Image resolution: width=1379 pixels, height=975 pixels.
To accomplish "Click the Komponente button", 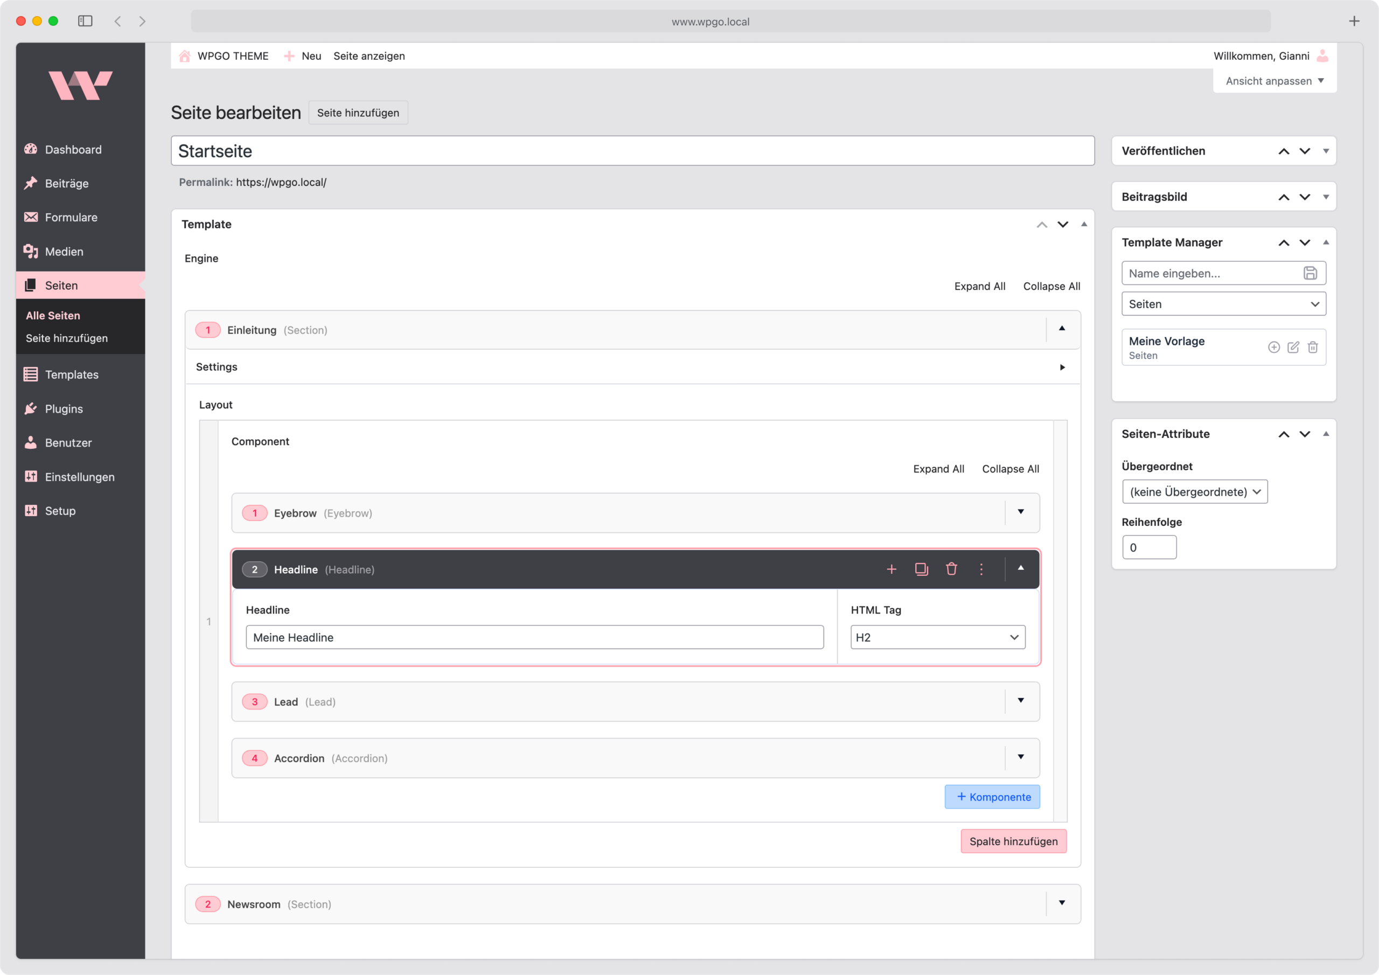I will [x=992, y=797].
